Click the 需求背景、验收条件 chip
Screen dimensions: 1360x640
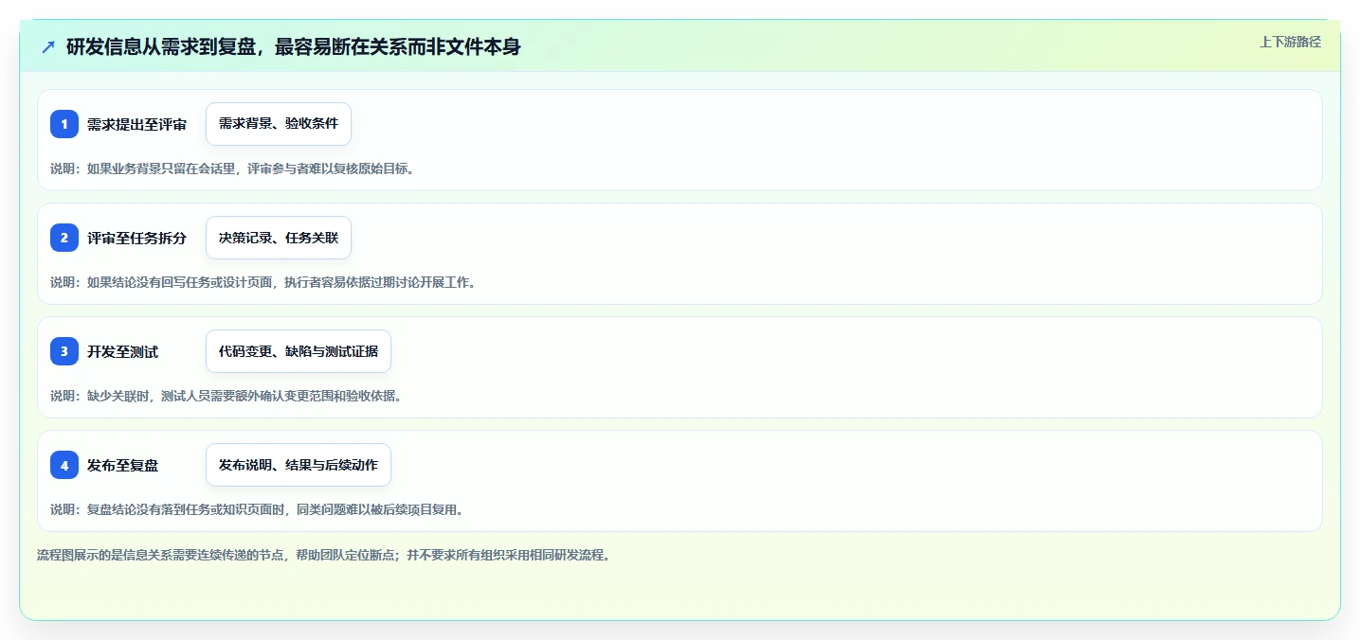279,124
